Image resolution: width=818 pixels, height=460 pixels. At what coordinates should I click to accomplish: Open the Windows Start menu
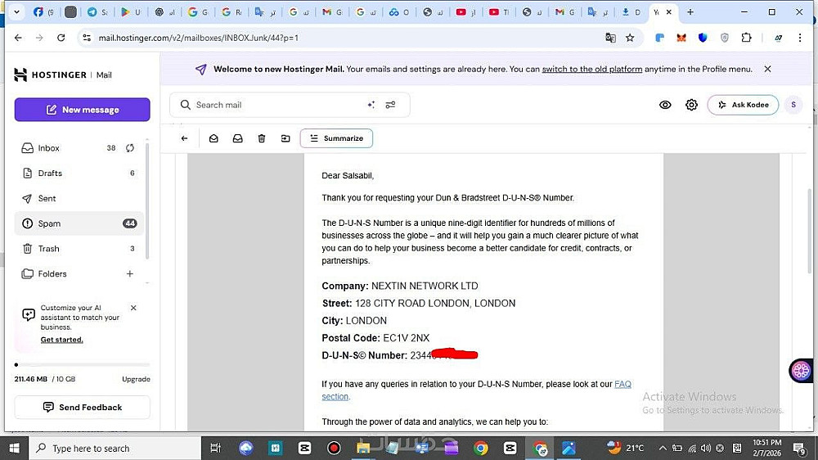tap(14, 448)
